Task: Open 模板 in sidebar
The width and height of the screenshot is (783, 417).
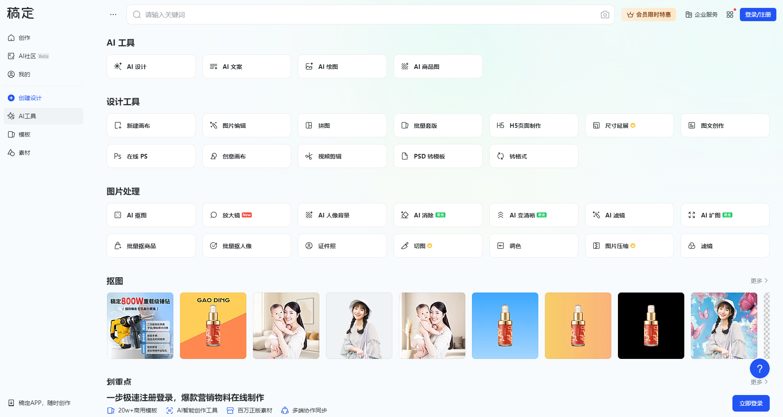Action: point(44,134)
